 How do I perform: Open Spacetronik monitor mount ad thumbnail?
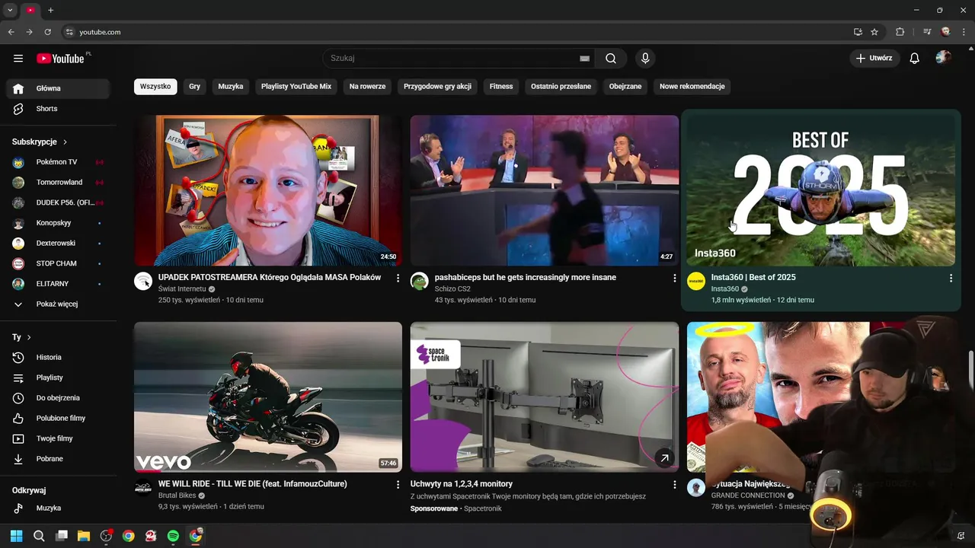click(544, 397)
